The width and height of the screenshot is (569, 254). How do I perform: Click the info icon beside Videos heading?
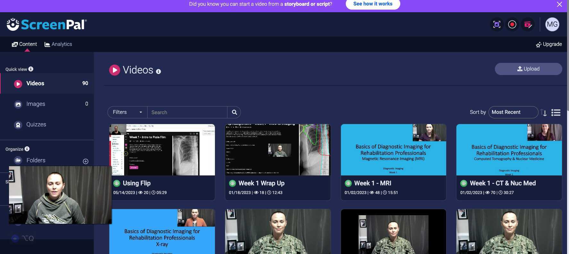158,72
